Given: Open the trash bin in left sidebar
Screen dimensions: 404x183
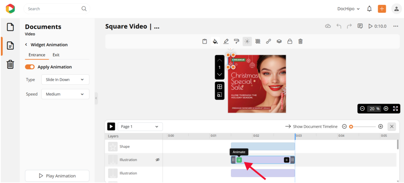Looking at the screenshot, I should tap(11, 64).
